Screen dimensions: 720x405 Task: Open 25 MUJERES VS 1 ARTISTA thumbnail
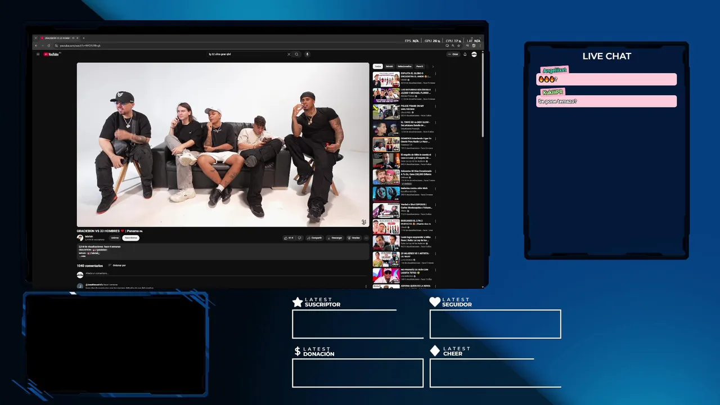click(x=386, y=259)
